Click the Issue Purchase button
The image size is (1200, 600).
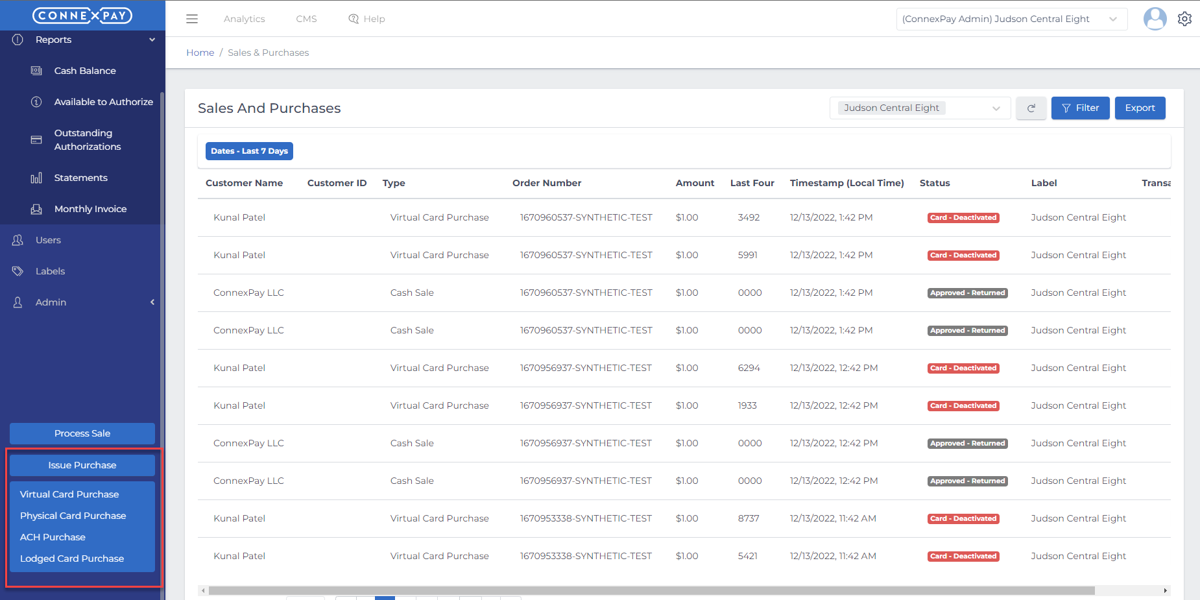coord(82,465)
